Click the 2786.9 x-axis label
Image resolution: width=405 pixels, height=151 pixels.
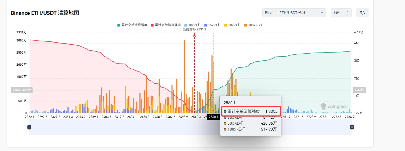(x=349, y=117)
